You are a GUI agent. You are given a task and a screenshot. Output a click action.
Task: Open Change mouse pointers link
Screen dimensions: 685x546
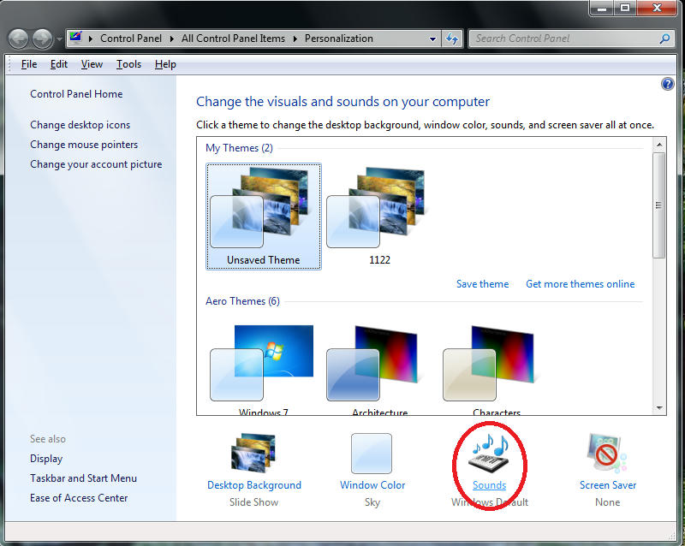(84, 145)
